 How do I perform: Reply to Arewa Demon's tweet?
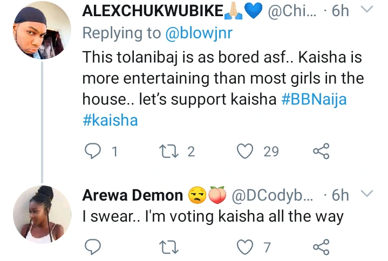(x=94, y=248)
